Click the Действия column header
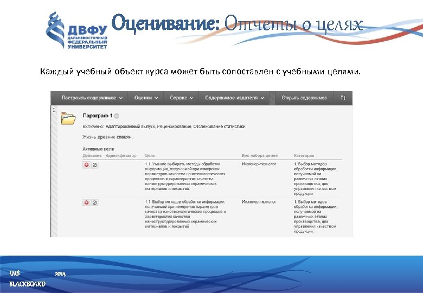This screenshot has width=423, height=293. 92,156
